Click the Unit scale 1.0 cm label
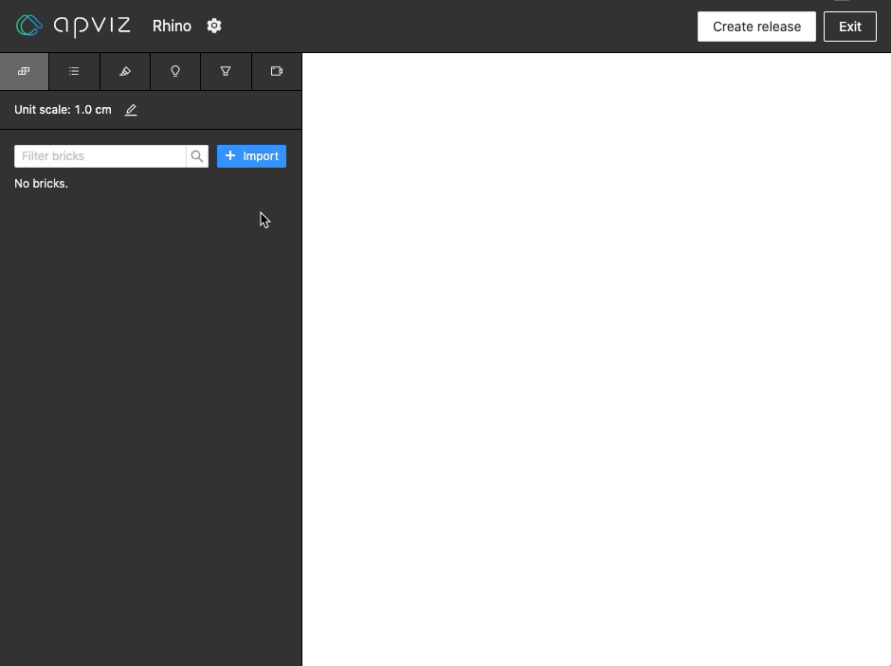This screenshot has height=666, width=891. (x=63, y=110)
